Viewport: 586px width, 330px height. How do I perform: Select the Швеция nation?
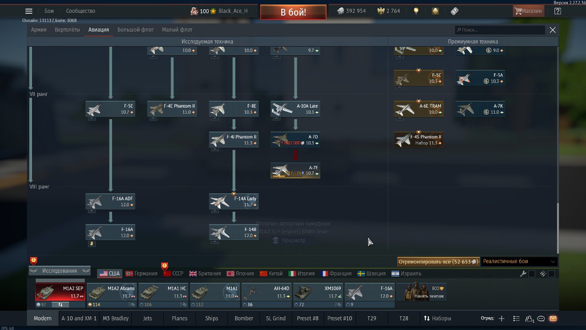[x=371, y=274]
